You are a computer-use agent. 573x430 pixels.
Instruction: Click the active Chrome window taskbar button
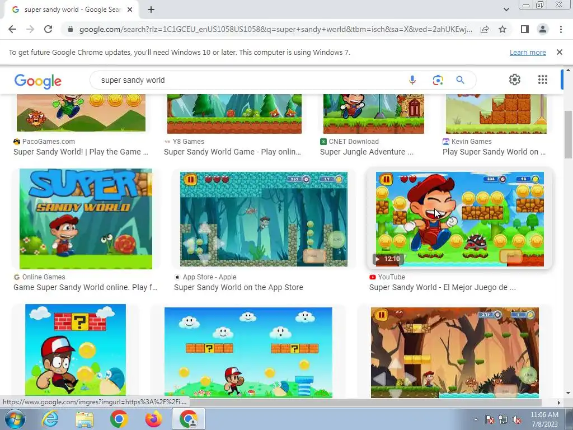[188, 419]
